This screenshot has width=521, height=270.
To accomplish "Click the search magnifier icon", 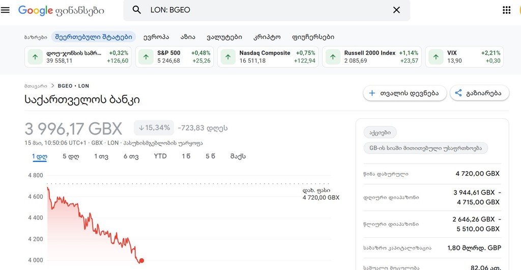I will click(x=136, y=10).
